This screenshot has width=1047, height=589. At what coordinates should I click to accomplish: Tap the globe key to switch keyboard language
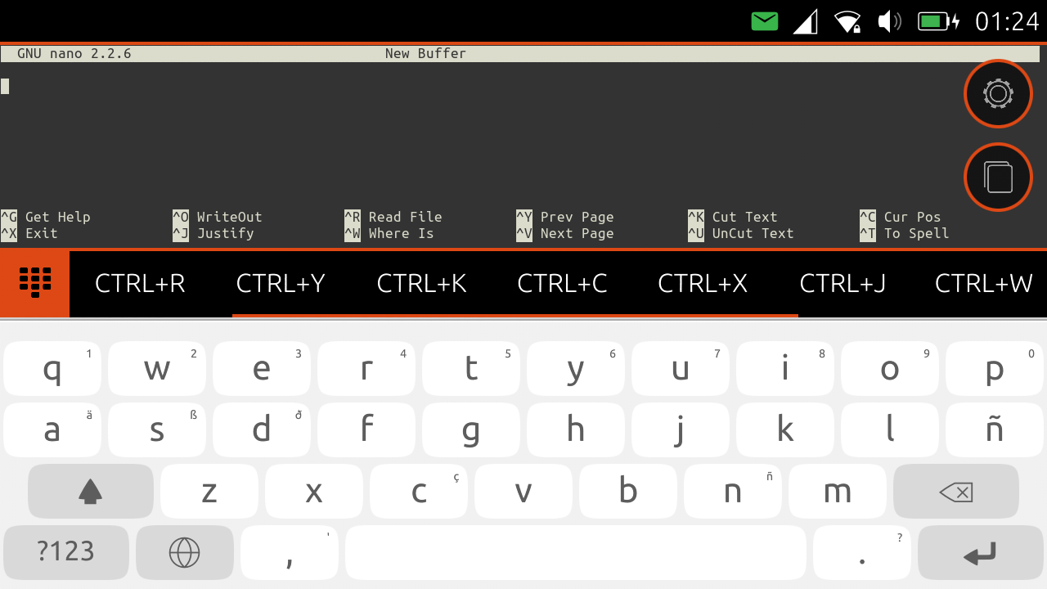pyautogui.click(x=185, y=552)
